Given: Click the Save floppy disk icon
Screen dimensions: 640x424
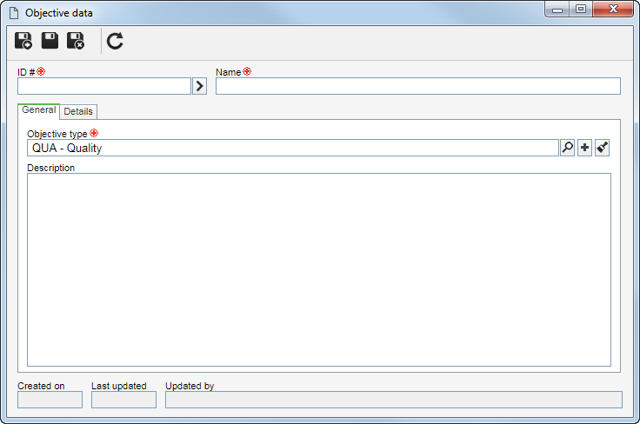Looking at the screenshot, I should [x=50, y=41].
